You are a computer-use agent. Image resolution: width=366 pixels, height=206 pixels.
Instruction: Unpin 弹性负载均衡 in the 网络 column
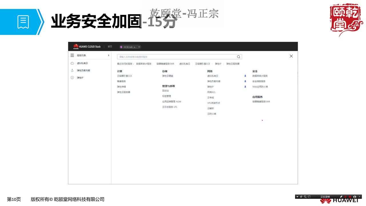pyautogui.click(x=245, y=81)
